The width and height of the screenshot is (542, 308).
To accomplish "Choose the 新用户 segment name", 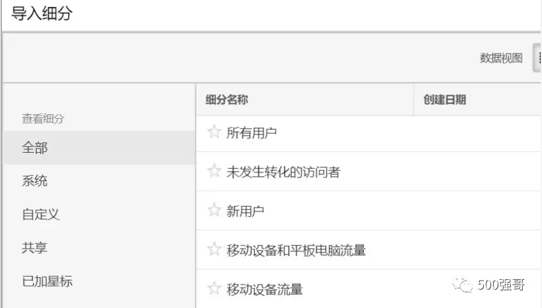I will coord(245,211).
